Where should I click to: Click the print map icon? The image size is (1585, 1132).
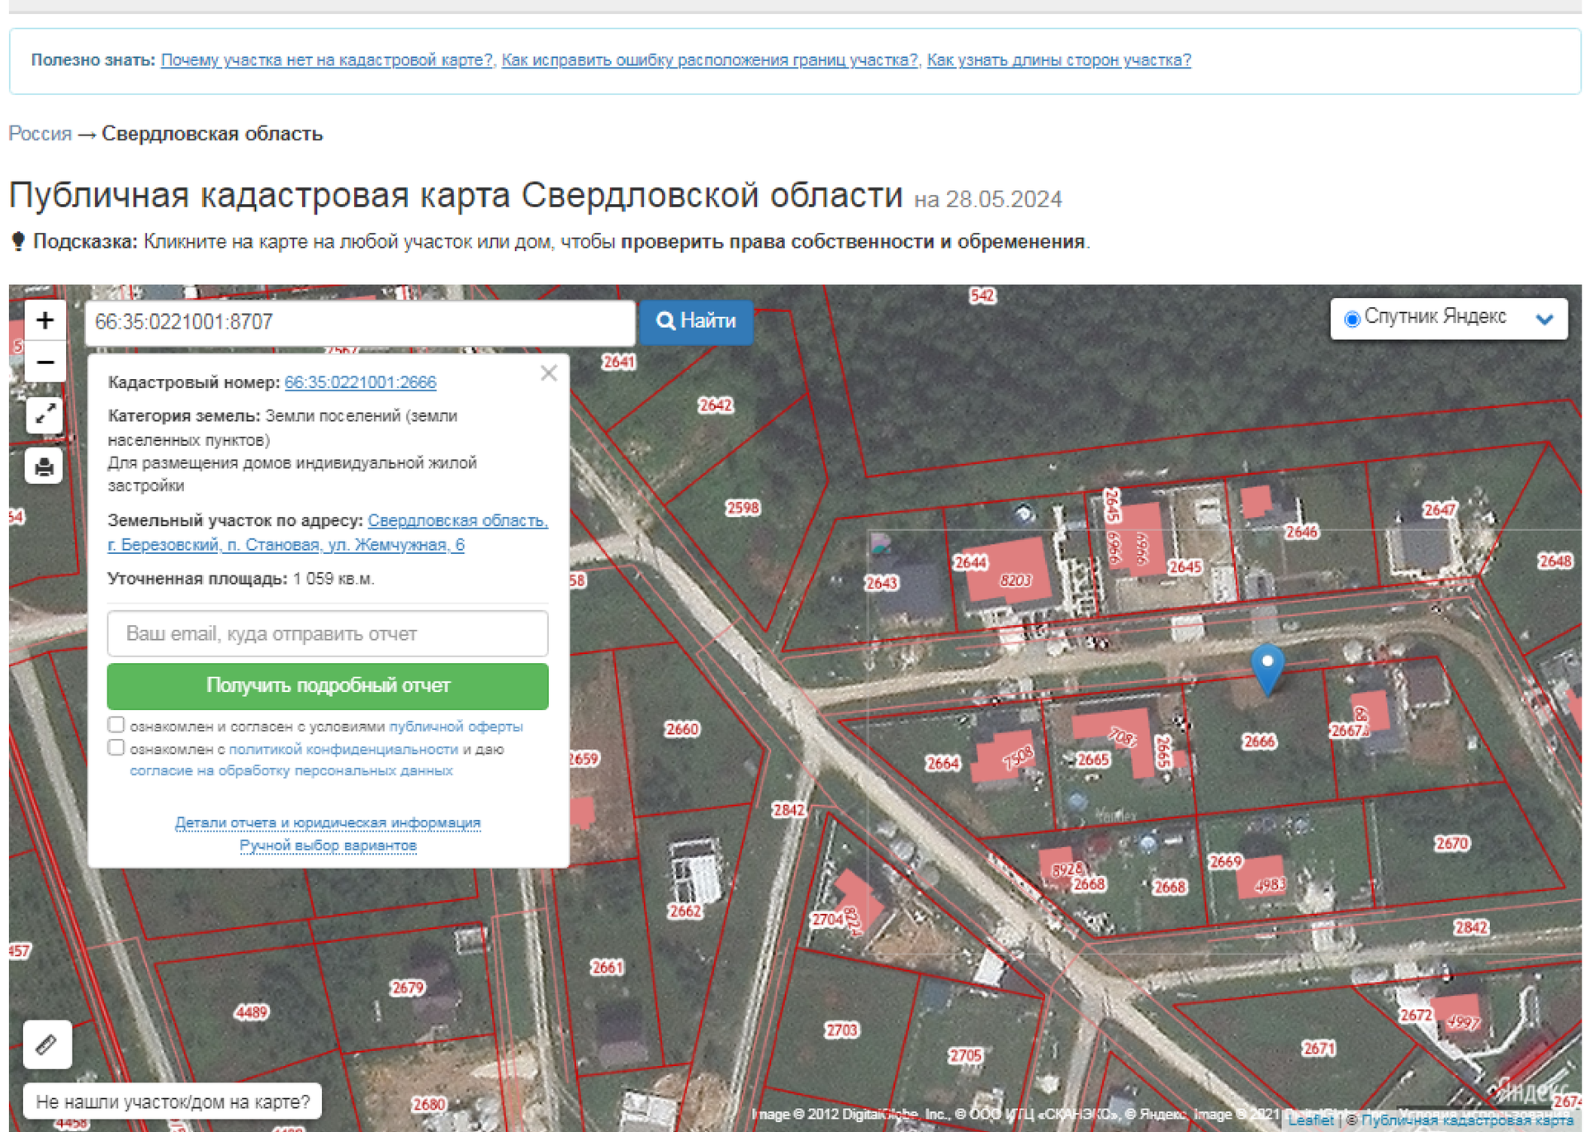point(45,467)
